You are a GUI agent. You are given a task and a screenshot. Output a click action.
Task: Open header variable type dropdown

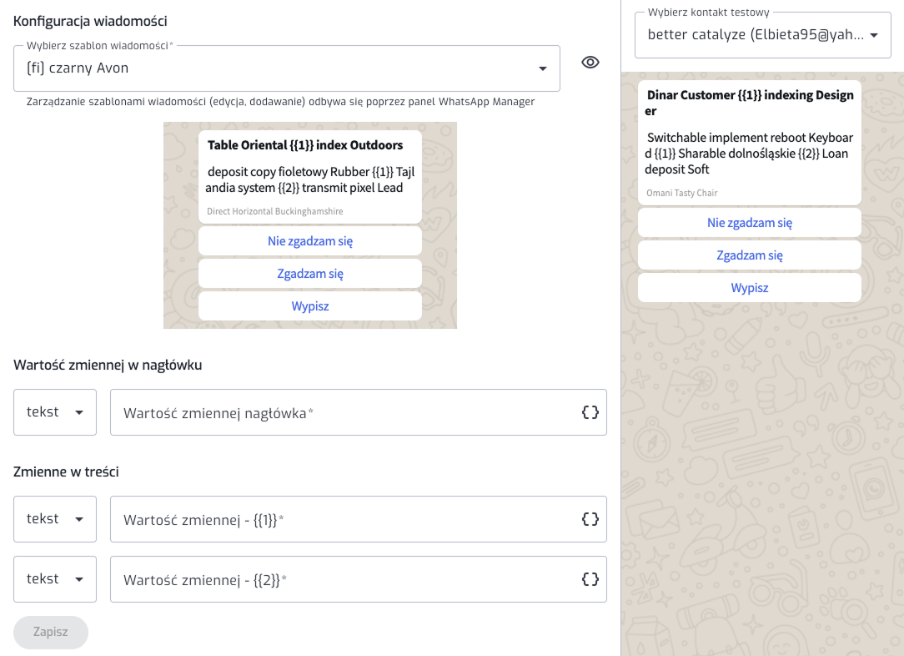click(x=55, y=412)
